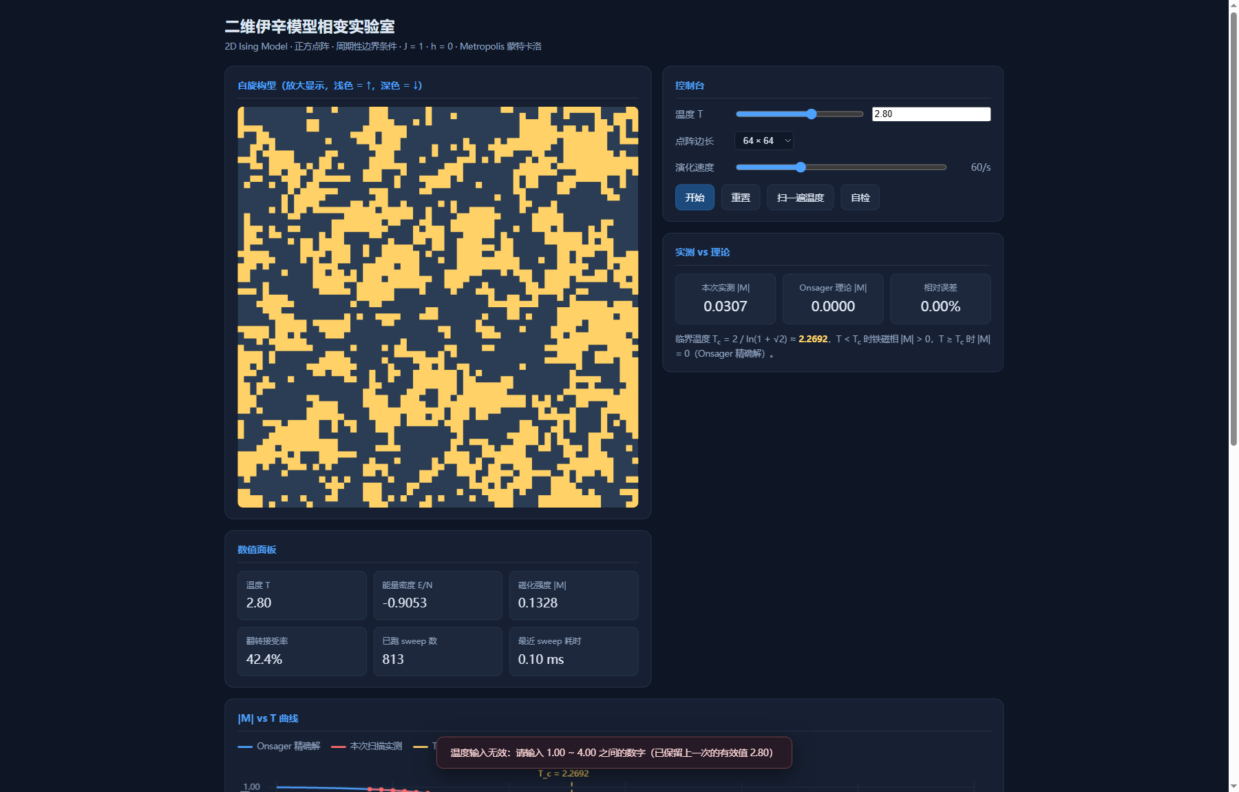
Task: Click the 数值面板 温度 T value 2.80
Action: tap(259, 603)
